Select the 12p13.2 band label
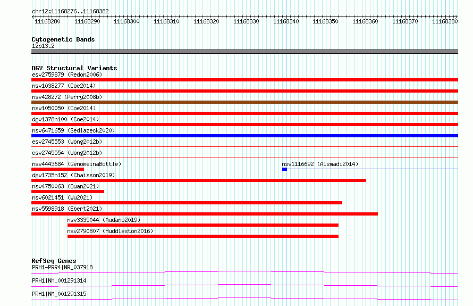Image resolution: width=473 pixels, height=306 pixels. pos(43,46)
